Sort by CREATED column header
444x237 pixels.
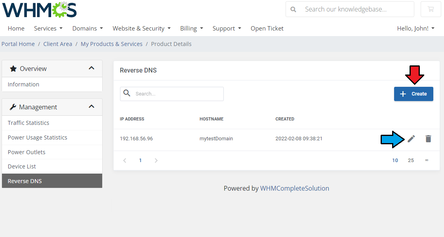coord(285,119)
